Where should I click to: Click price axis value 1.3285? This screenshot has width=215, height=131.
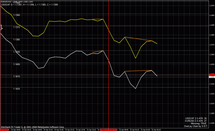tap(212, 35)
